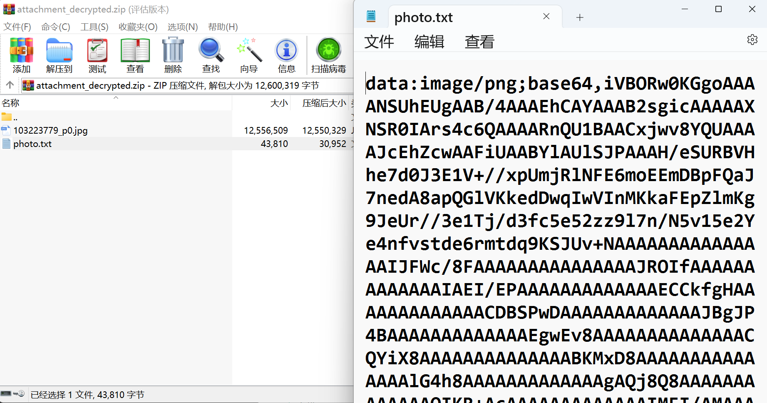This screenshot has width=767, height=403.
Task: Click the 解压到 (Extract To) icon
Action: click(59, 55)
